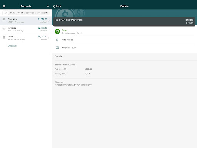Image resolution: width=197 pixels, height=148 pixels.
Task: Tap the Loan bank building icon
Action: 4,37
